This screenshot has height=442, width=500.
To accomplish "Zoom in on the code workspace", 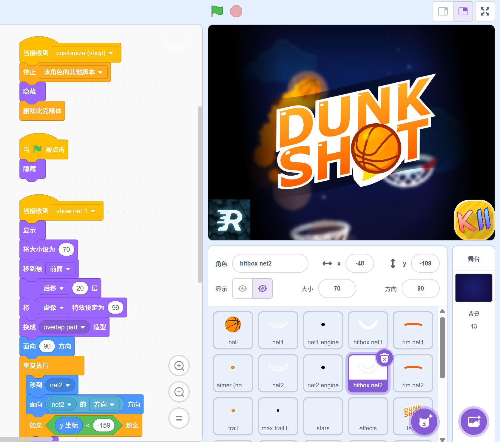I will click(x=179, y=366).
